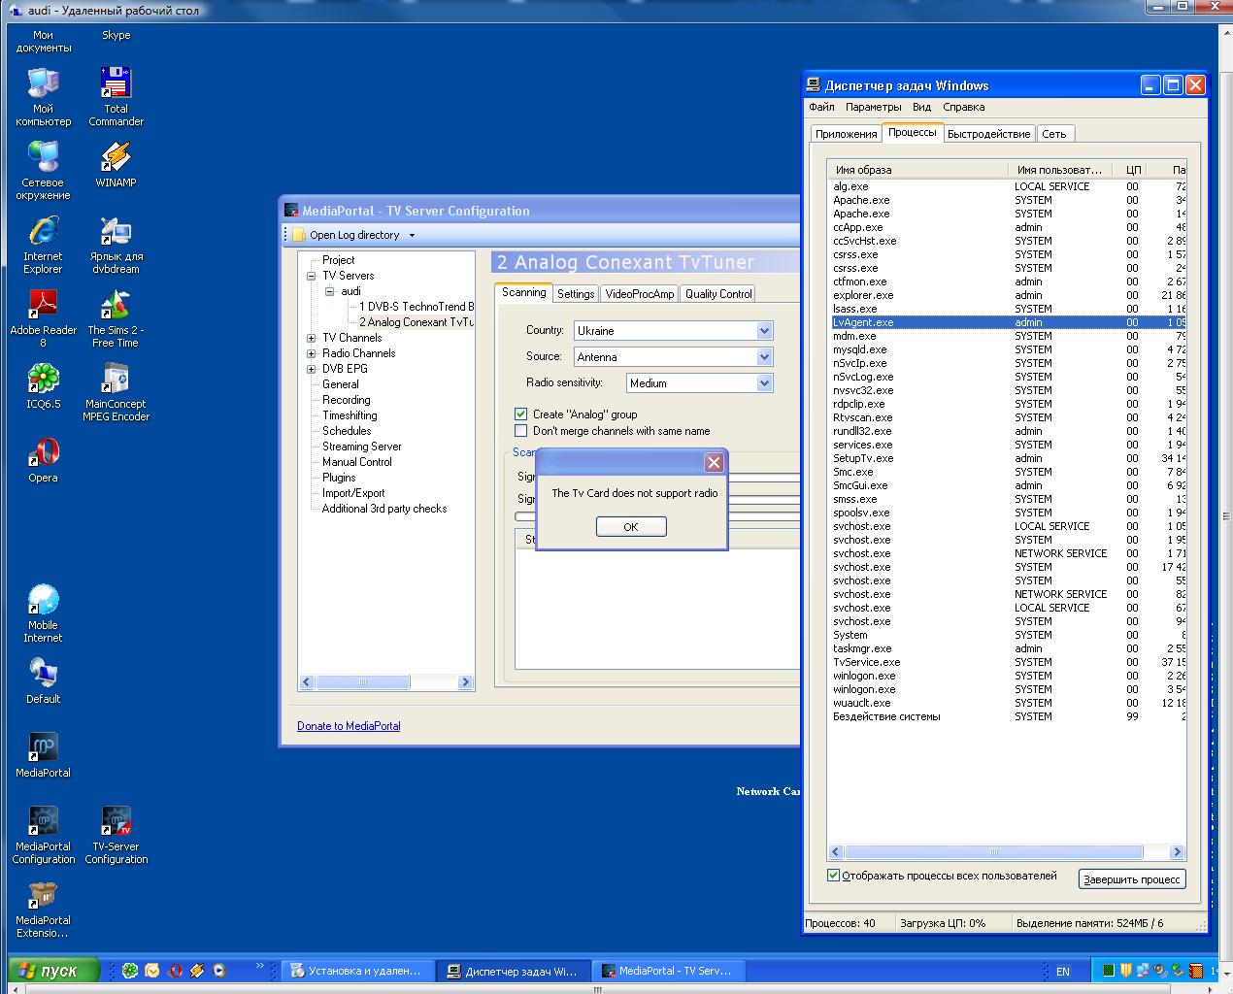Uncheck show processes of all users checkbox

click(x=833, y=875)
